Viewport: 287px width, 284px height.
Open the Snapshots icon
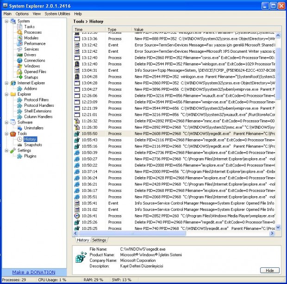[x=19, y=145]
